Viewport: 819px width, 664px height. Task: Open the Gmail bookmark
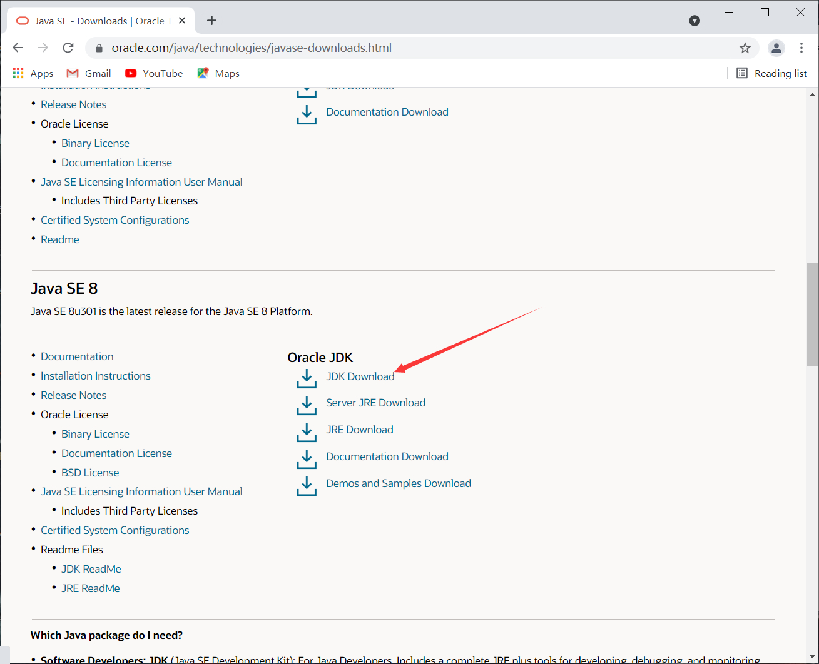89,73
